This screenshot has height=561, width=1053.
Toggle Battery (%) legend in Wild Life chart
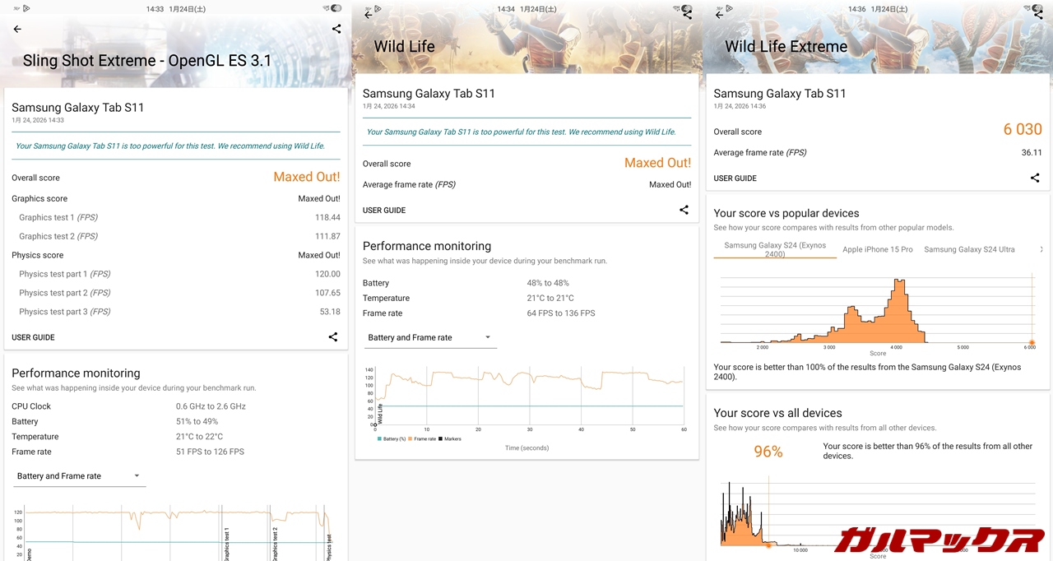[391, 439]
